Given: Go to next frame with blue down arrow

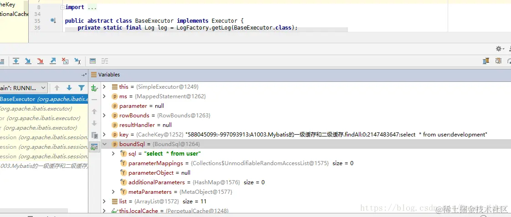Looking at the screenshot, I should coord(69,88).
